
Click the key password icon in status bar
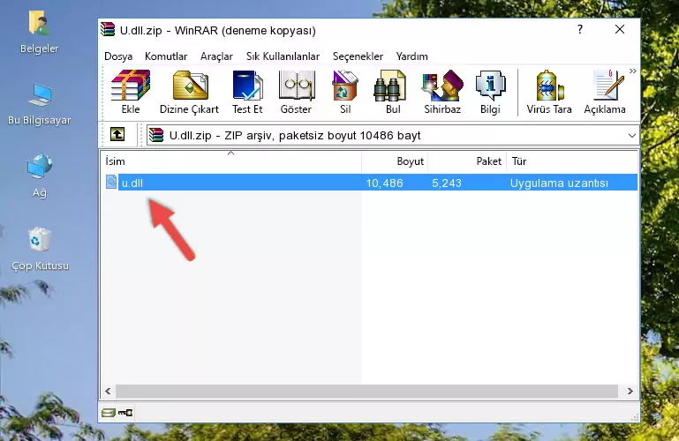pos(125,413)
